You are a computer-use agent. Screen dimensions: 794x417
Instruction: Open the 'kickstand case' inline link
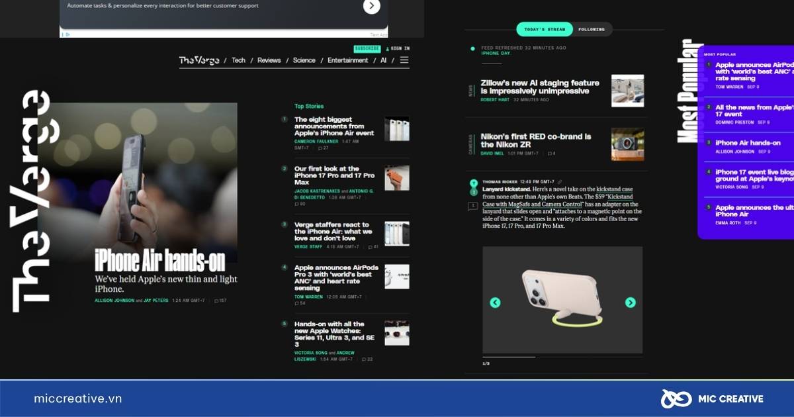click(x=615, y=189)
